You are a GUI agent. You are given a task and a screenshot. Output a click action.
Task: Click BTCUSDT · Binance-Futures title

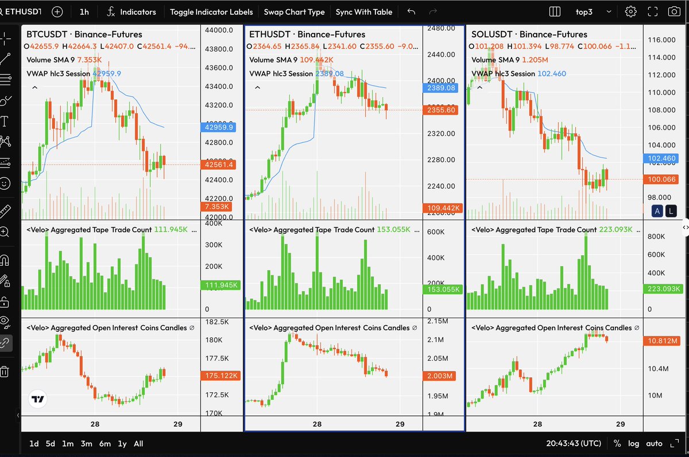pos(84,34)
